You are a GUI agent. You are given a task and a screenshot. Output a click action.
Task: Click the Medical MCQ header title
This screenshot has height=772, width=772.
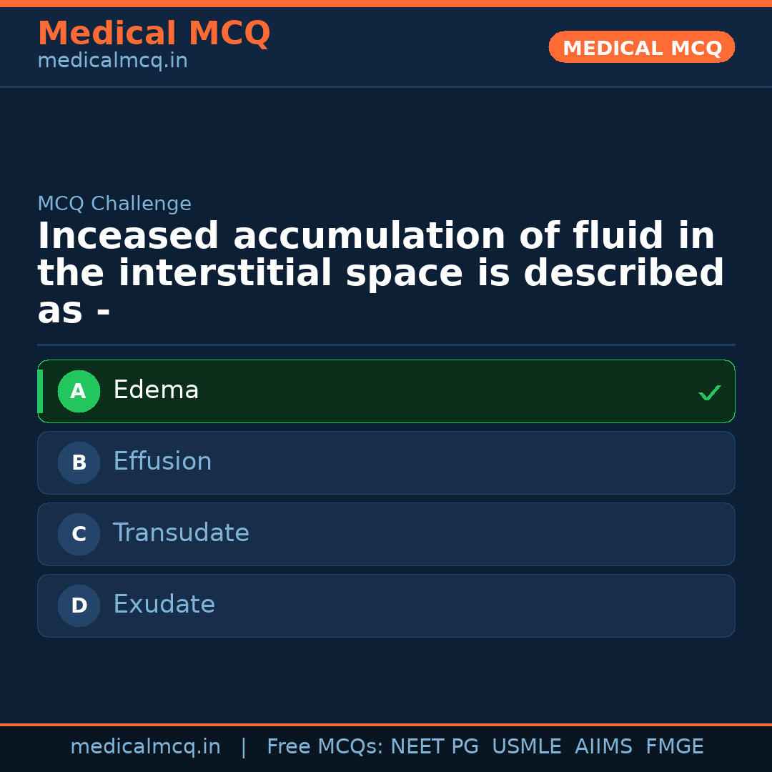point(154,33)
